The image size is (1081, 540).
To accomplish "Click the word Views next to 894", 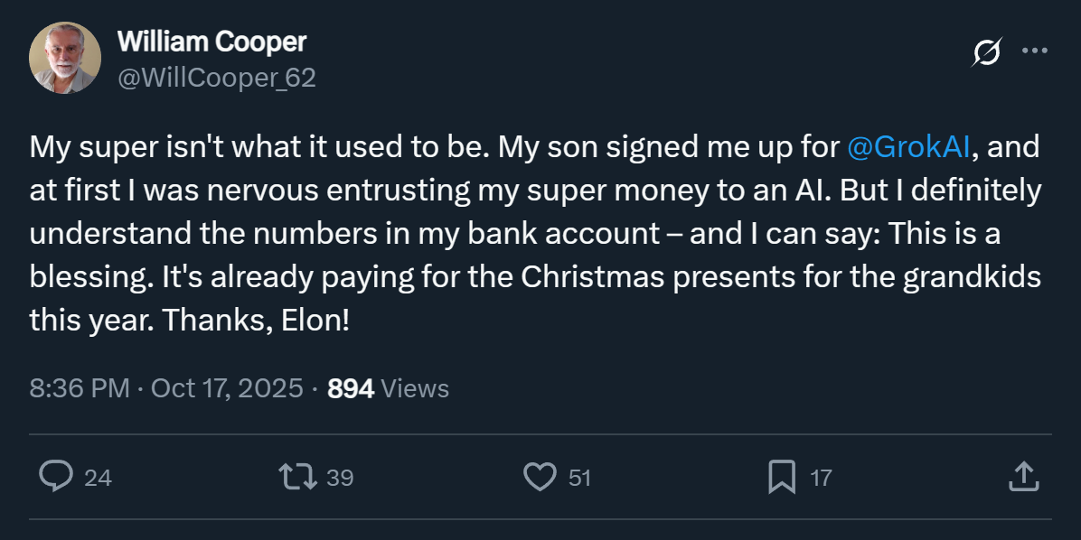I will pos(415,388).
